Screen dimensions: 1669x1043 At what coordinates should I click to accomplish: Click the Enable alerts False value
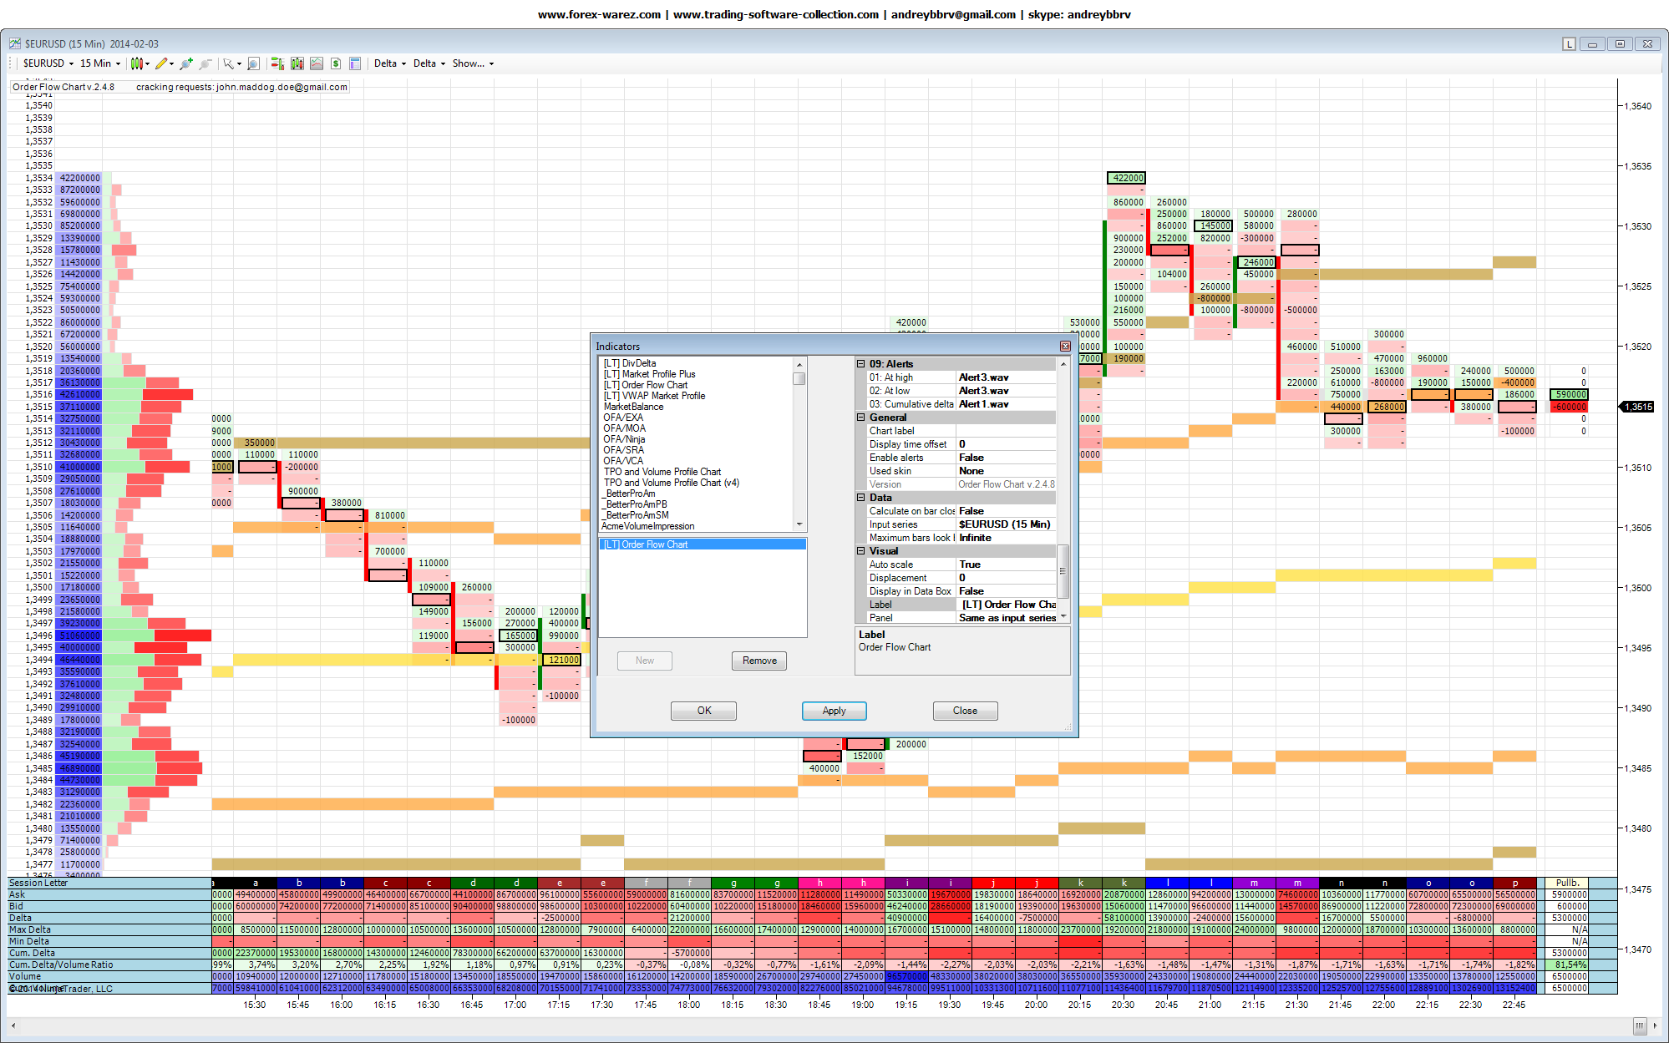coord(971,458)
